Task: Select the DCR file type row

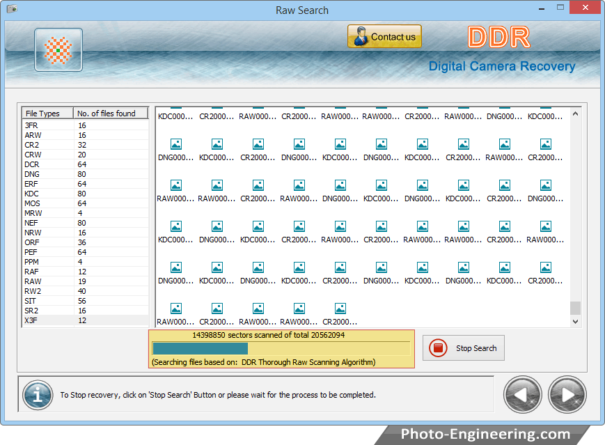Action: pyautogui.click(x=85, y=164)
